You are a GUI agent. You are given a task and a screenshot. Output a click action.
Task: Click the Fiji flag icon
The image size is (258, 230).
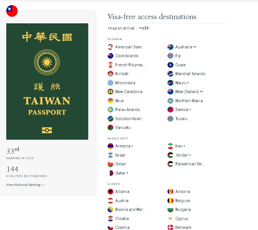point(170,56)
